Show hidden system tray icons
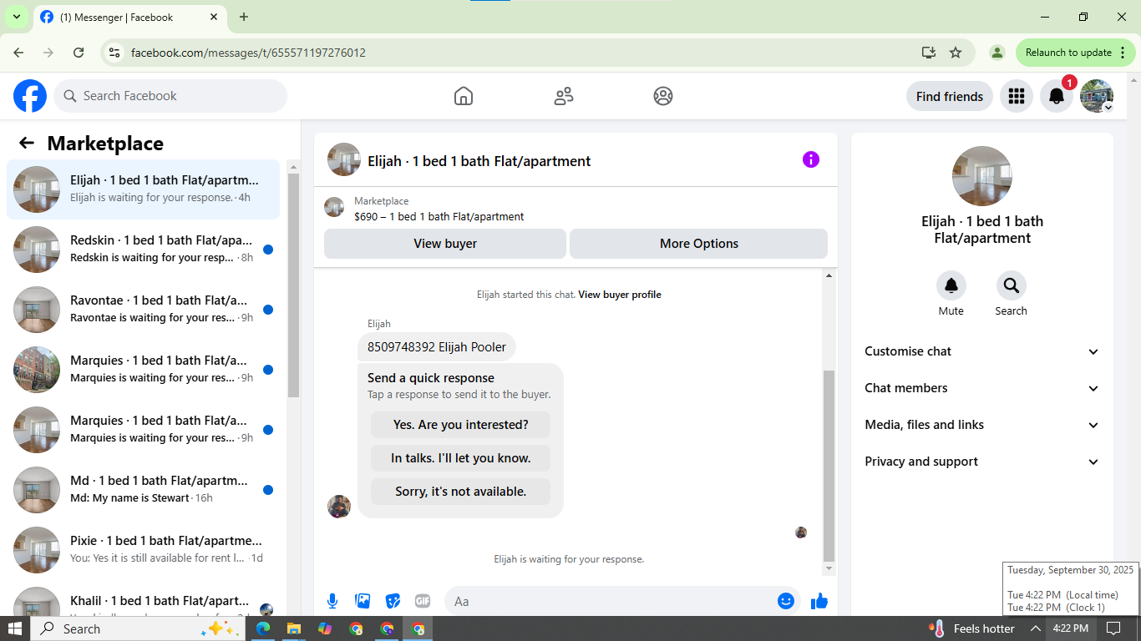The image size is (1141, 641). click(x=1036, y=628)
